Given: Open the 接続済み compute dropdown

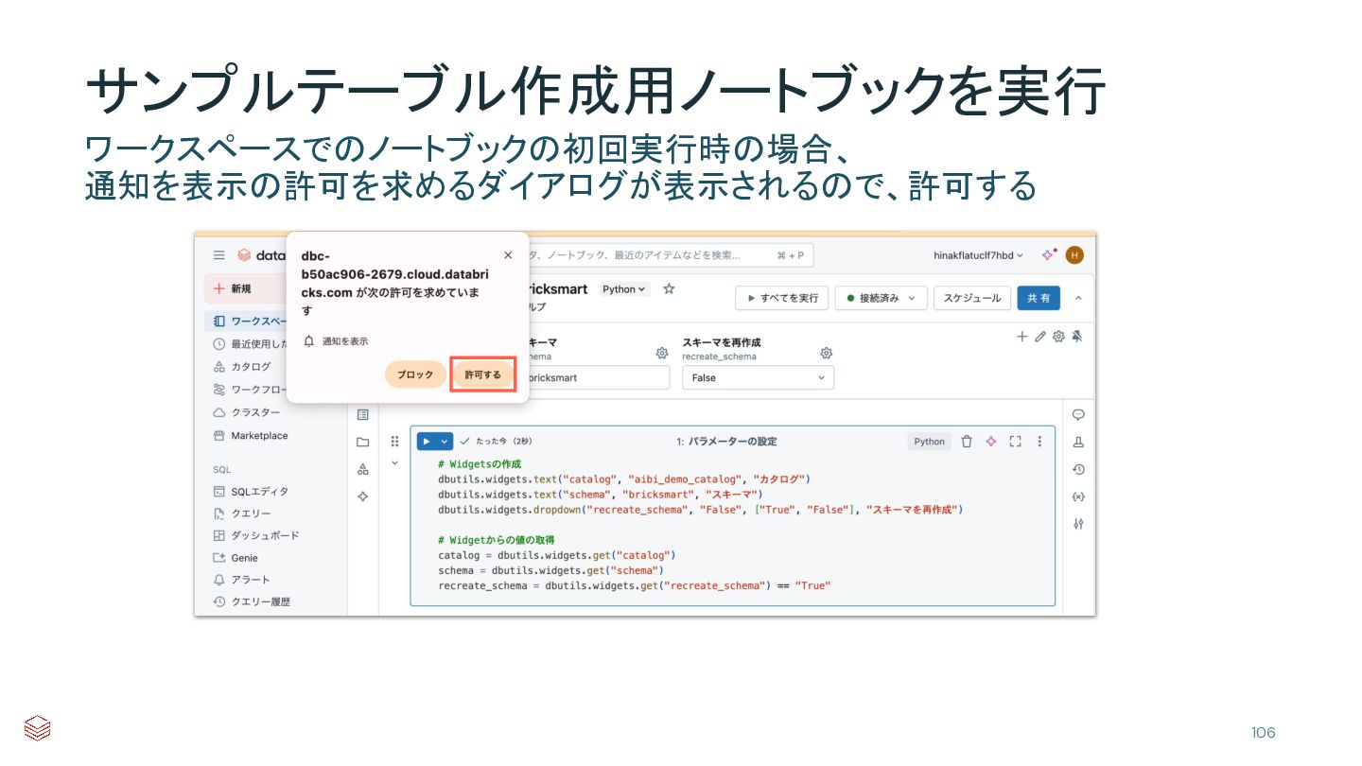Looking at the screenshot, I should tap(882, 298).
